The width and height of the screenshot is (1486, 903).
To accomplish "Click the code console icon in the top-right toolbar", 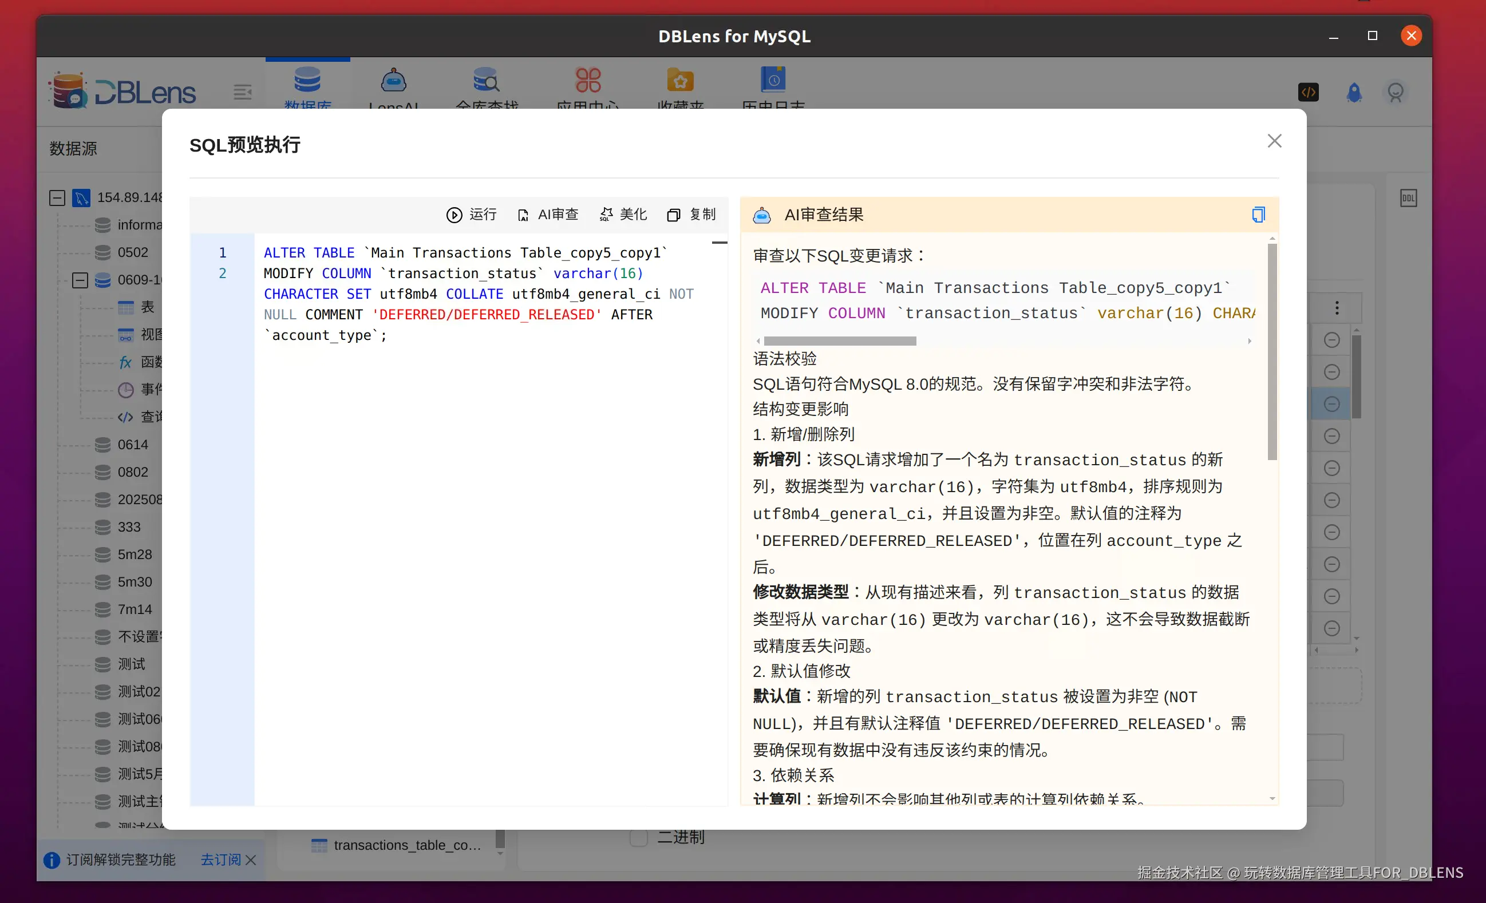I will 1308,92.
